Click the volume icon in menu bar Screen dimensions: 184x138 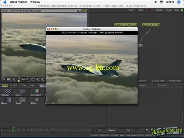tap(156, 2)
